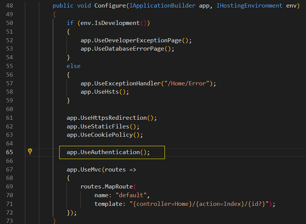Click on app.UseAuthentication() line

(x=108, y=152)
